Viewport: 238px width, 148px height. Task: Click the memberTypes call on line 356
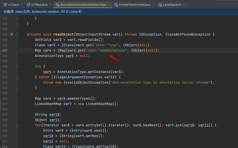pyautogui.click(x=79, y=99)
